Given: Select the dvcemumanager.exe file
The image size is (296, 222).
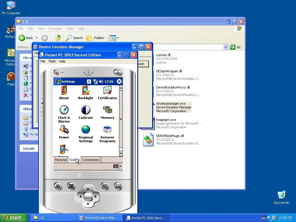Looking at the screenshot, I should [173, 107].
